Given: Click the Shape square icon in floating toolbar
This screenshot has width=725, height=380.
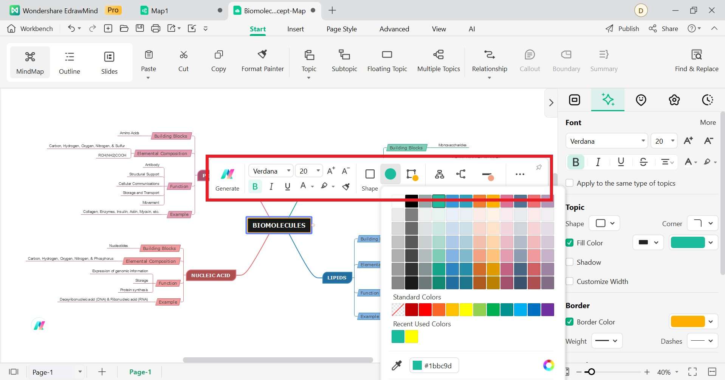Looking at the screenshot, I should click(370, 174).
